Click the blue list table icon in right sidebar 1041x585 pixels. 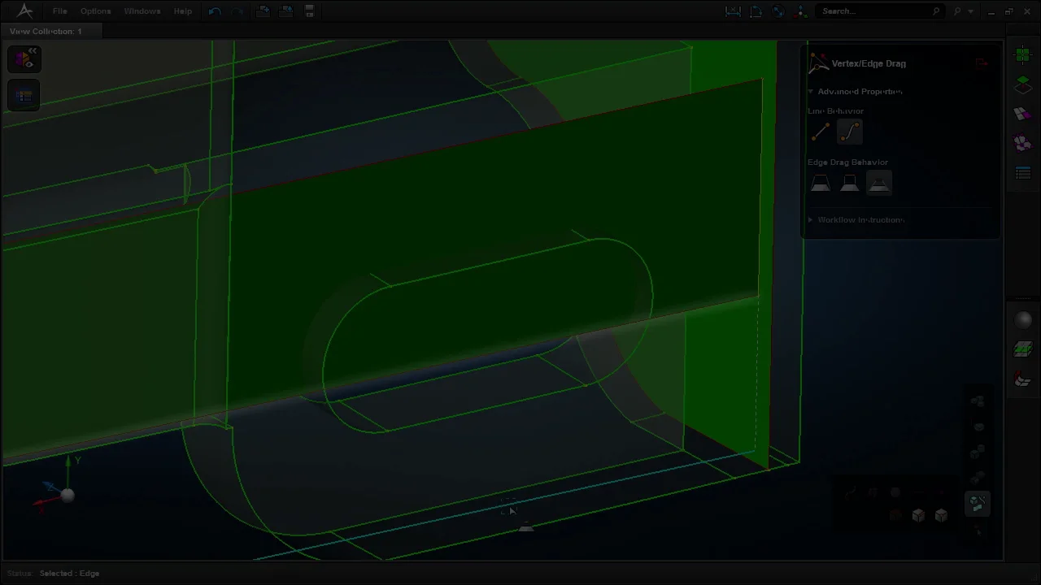1023,172
